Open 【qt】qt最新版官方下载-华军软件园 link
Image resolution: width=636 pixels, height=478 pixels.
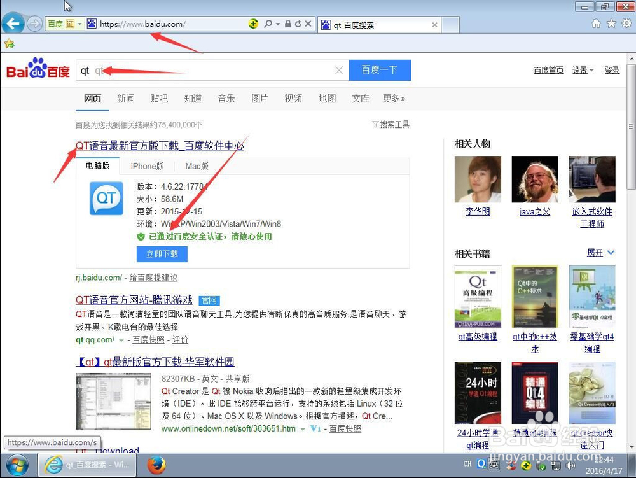[x=155, y=362]
